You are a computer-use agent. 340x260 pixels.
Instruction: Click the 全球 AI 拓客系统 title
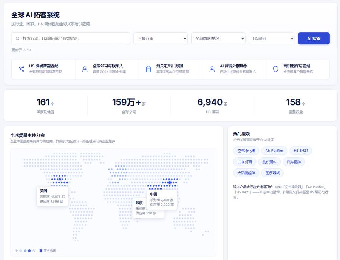pos(36,15)
